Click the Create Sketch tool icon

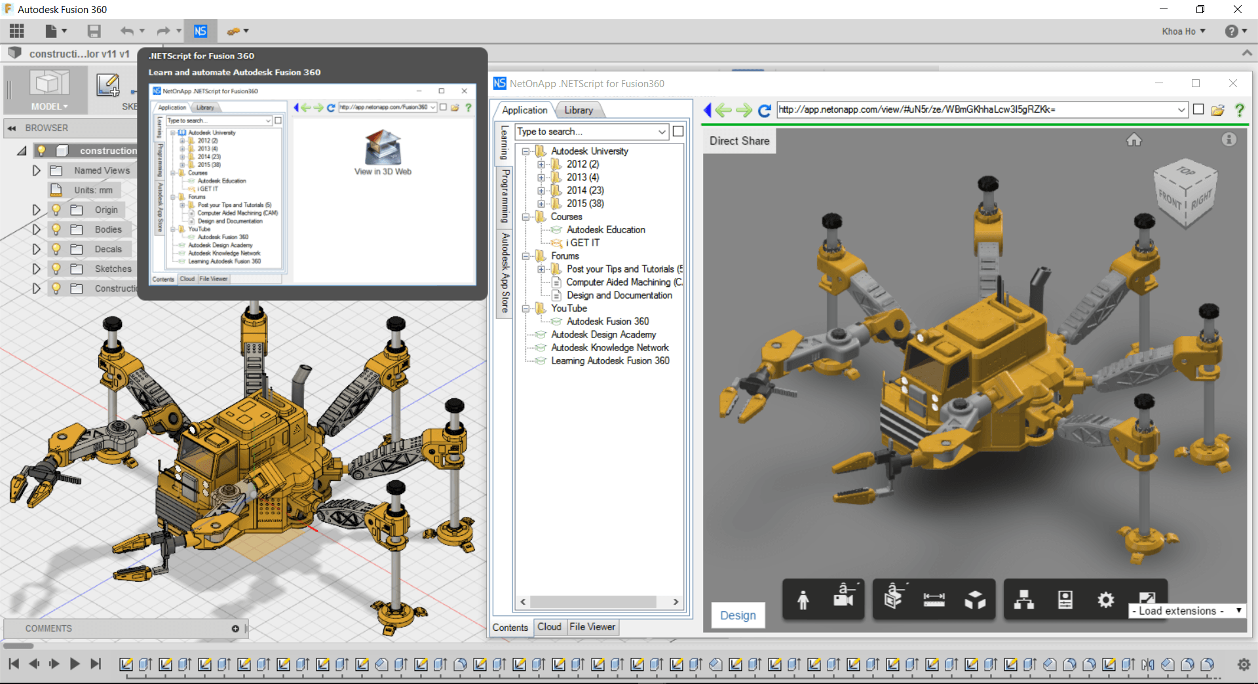(x=108, y=85)
